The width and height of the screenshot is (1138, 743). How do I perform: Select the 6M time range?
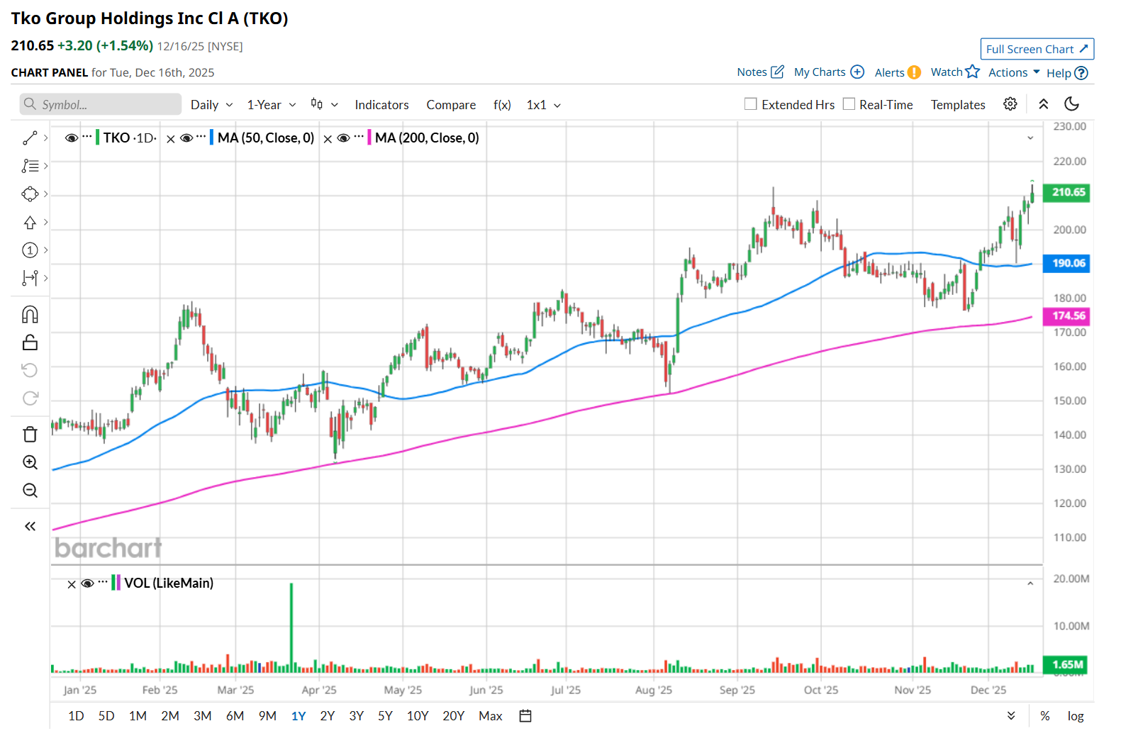pos(235,716)
